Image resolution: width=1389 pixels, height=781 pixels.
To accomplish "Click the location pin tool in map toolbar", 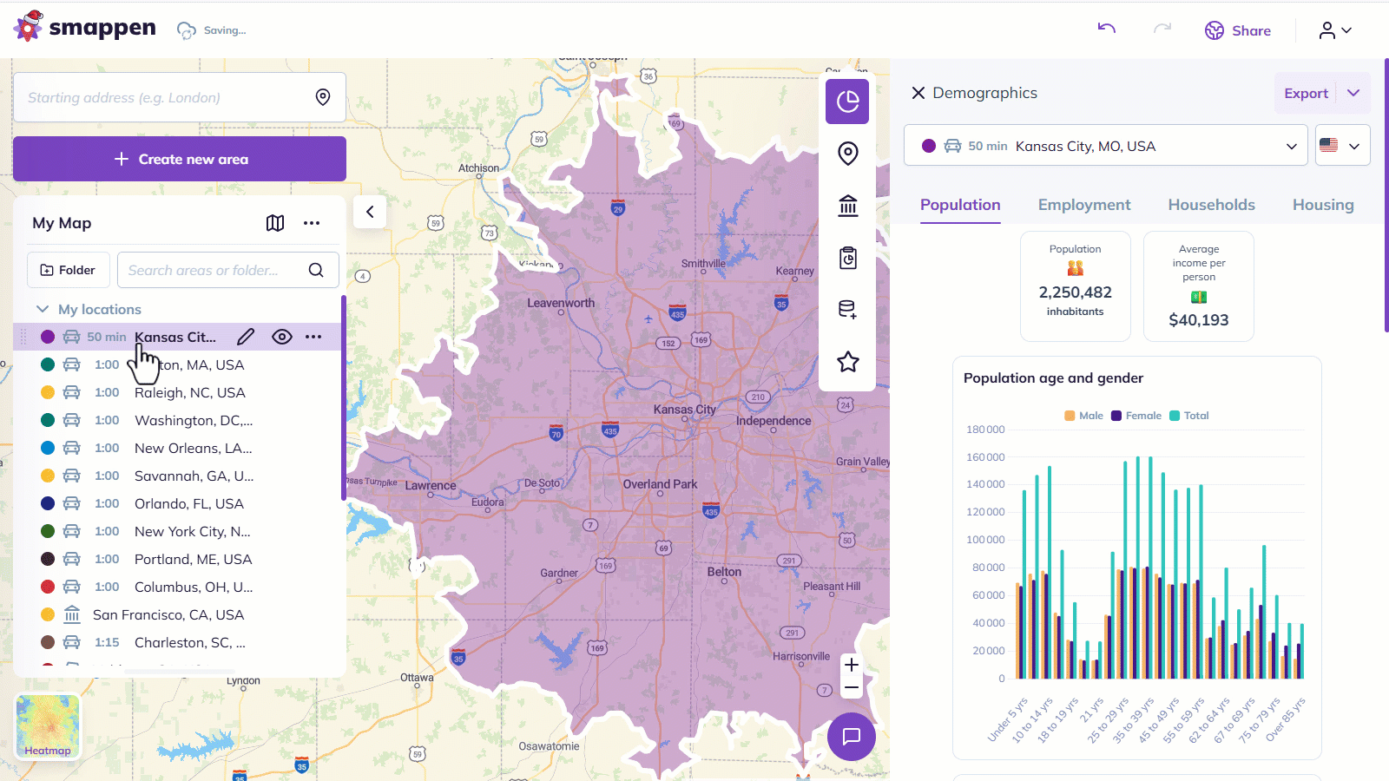I will click(x=847, y=154).
